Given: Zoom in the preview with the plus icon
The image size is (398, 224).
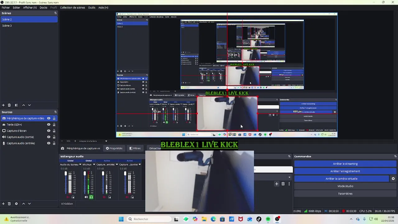Looking at the screenshot, I should (x=75, y=141).
